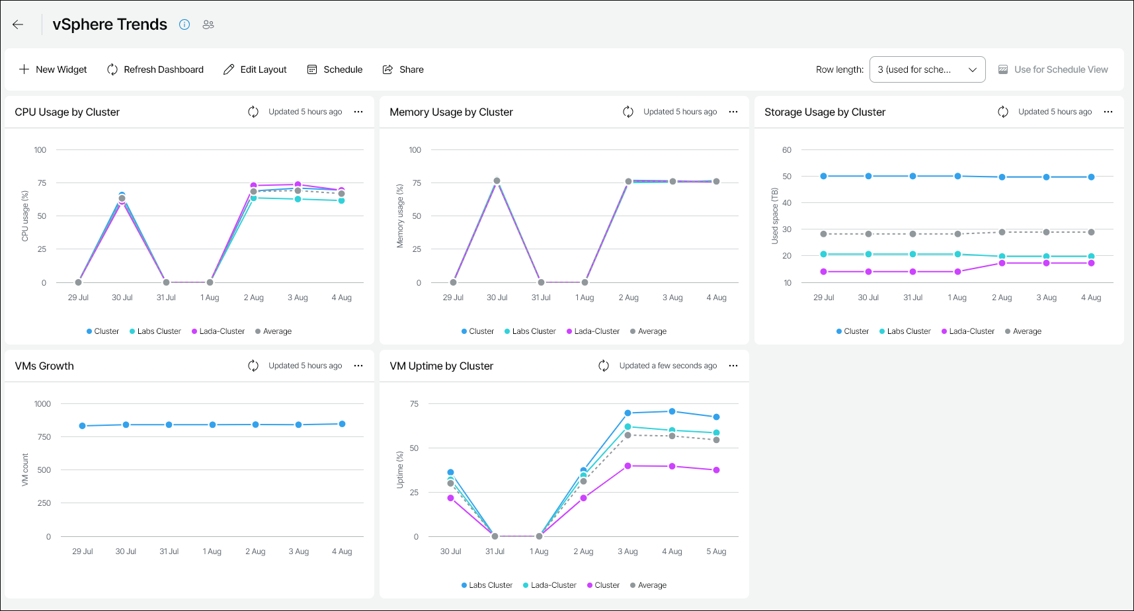The height and width of the screenshot is (611, 1134).
Task: Click the VM Uptime by Cluster widget title
Action: tap(441, 366)
